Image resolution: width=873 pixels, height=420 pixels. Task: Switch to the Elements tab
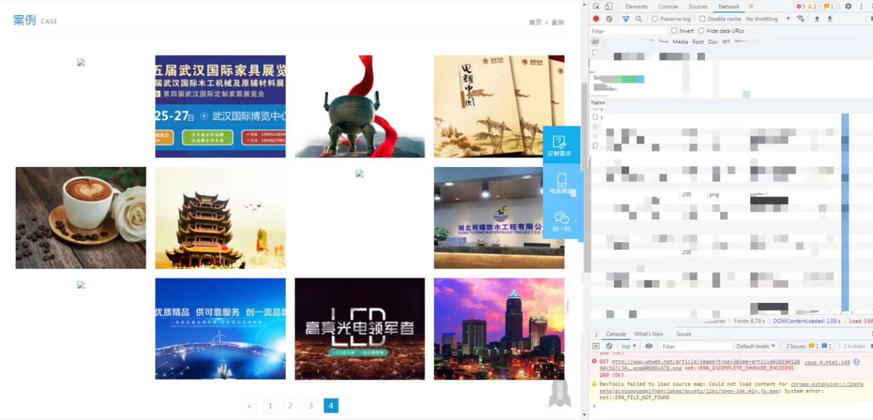coord(636,7)
